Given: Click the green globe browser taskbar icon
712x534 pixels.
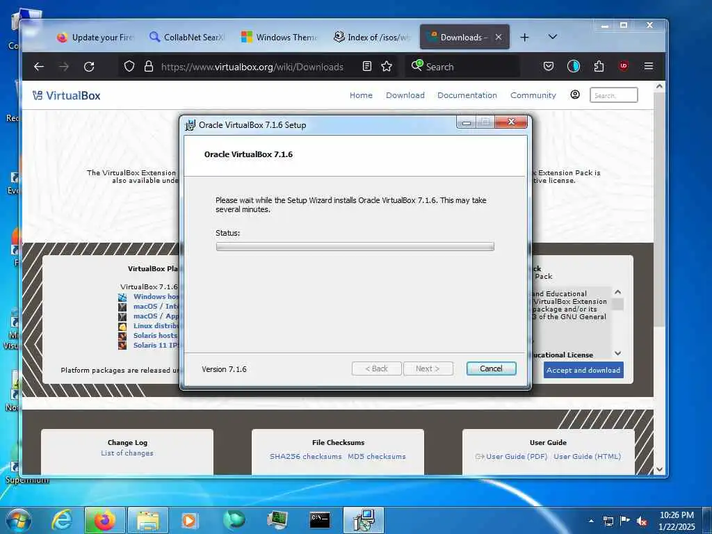Looking at the screenshot, I should (x=234, y=519).
